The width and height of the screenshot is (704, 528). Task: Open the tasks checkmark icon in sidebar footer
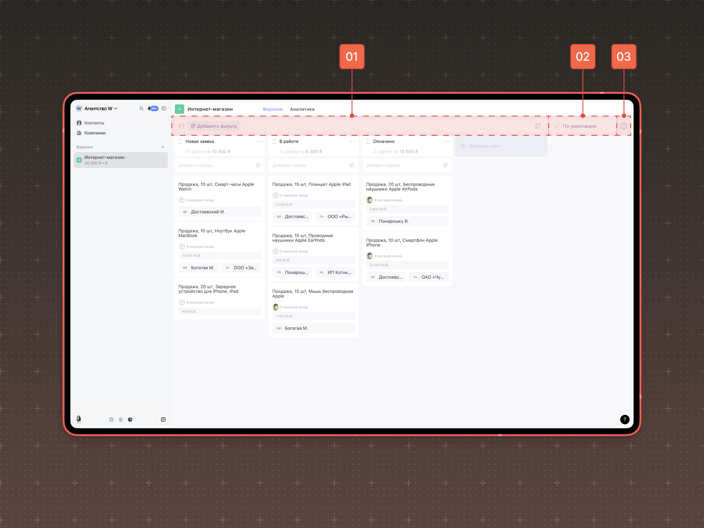click(x=111, y=419)
